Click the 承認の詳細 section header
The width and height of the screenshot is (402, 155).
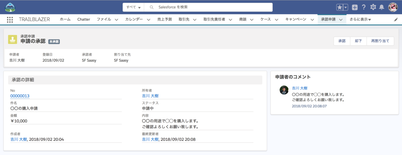coord(135,80)
